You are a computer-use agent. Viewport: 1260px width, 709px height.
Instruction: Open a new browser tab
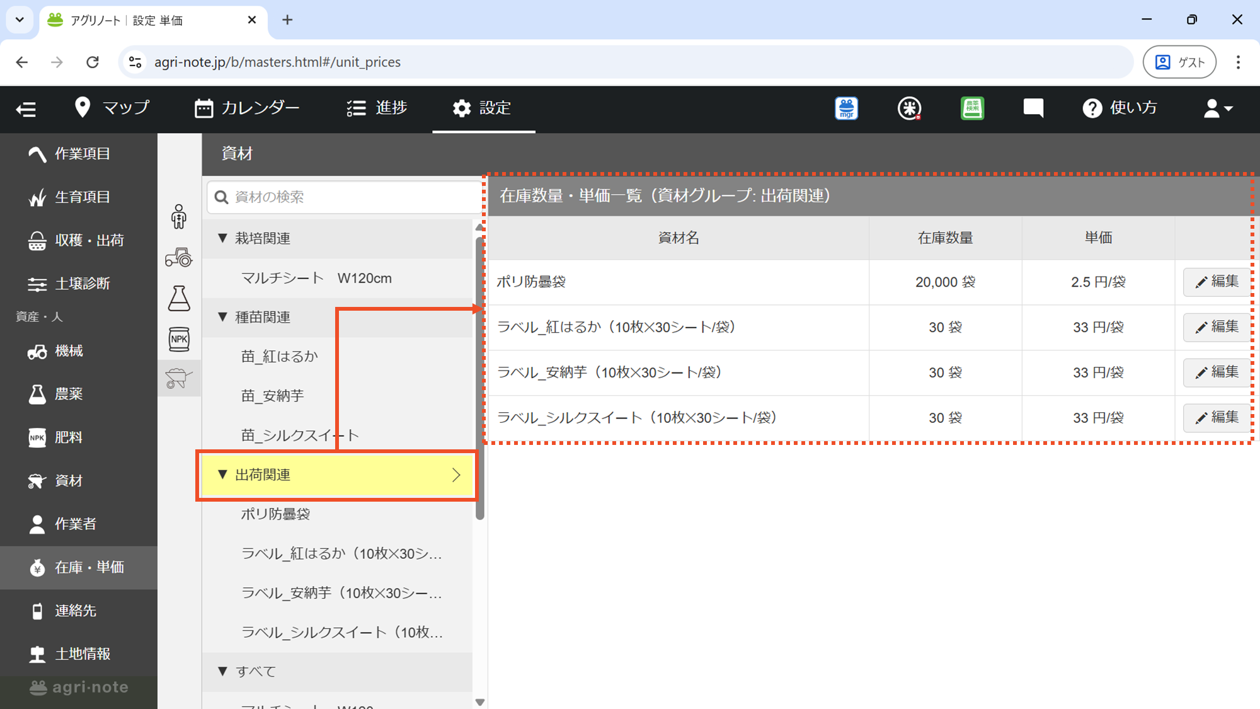(287, 20)
